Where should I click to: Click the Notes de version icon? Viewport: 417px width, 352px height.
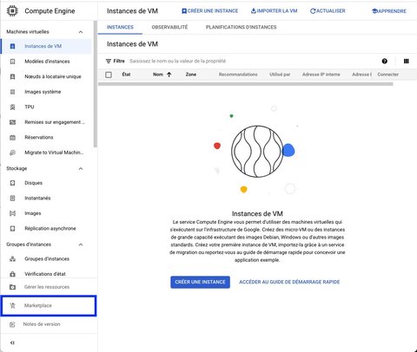[12, 324]
